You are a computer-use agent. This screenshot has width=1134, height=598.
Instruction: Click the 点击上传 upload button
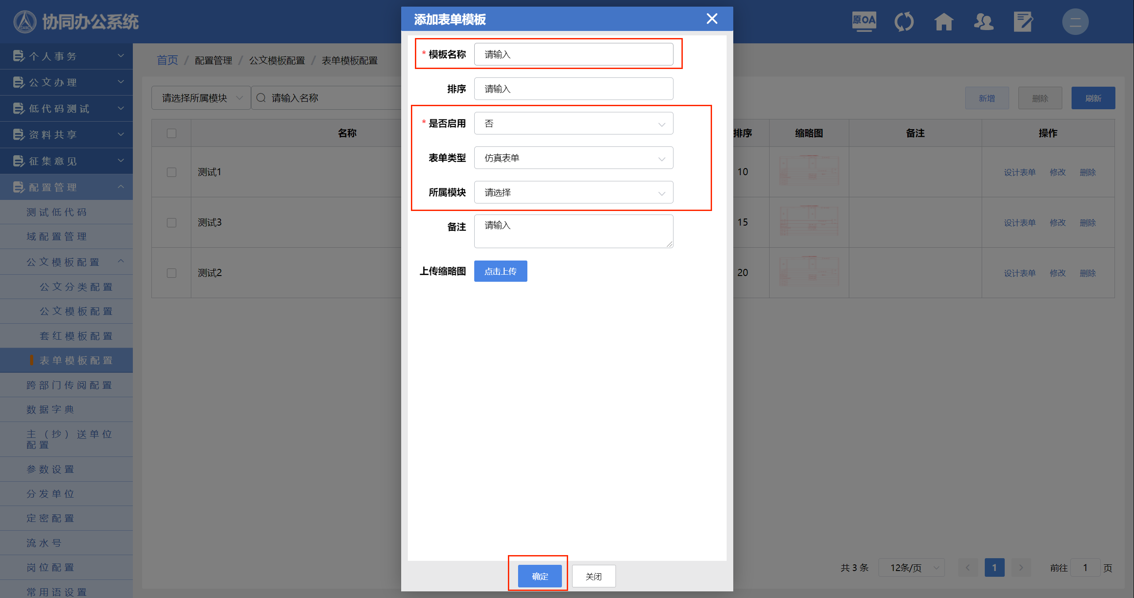pyautogui.click(x=500, y=271)
